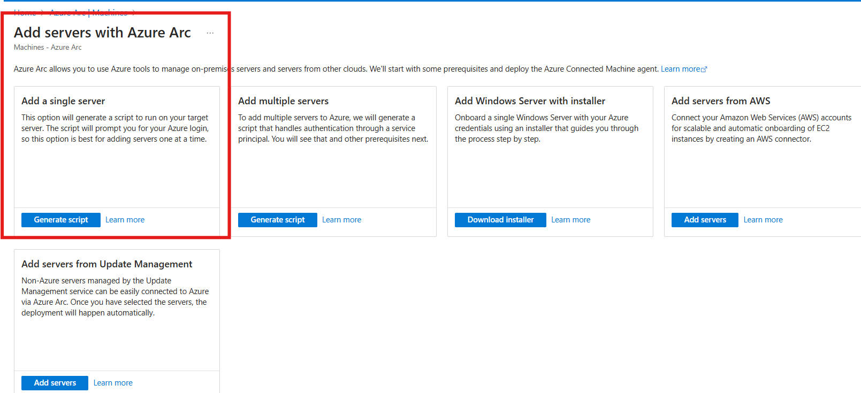Click the Non-Azure servers description text
The height and width of the screenshot is (393, 861).
pyautogui.click(x=115, y=297)
